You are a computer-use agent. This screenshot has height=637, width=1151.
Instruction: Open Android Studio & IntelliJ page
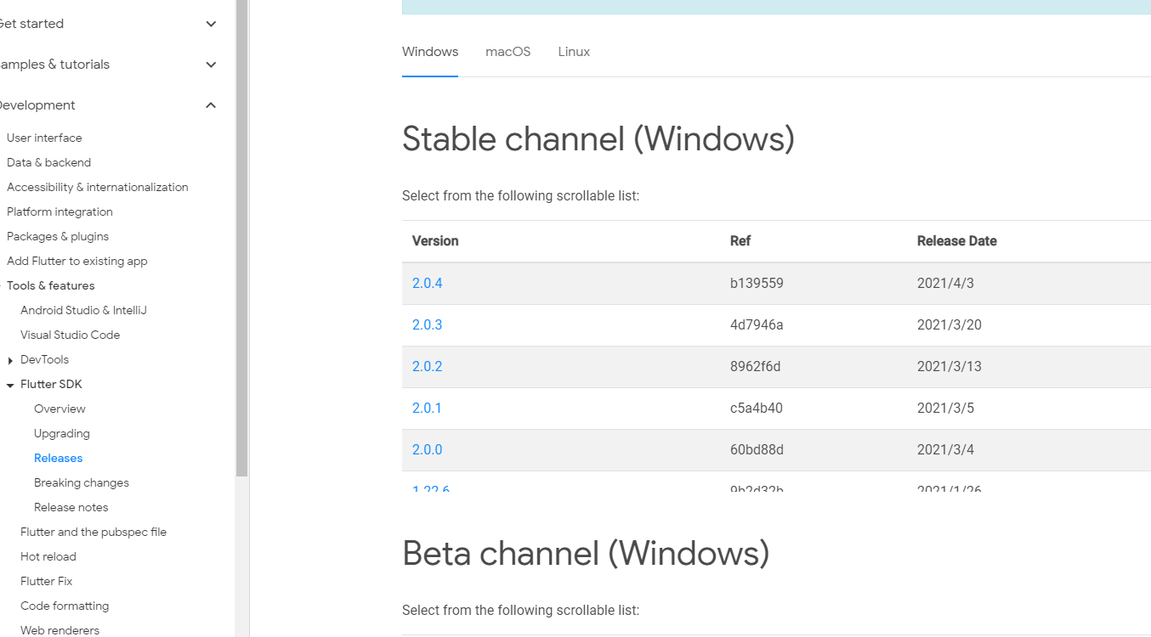tap(83, 310)
